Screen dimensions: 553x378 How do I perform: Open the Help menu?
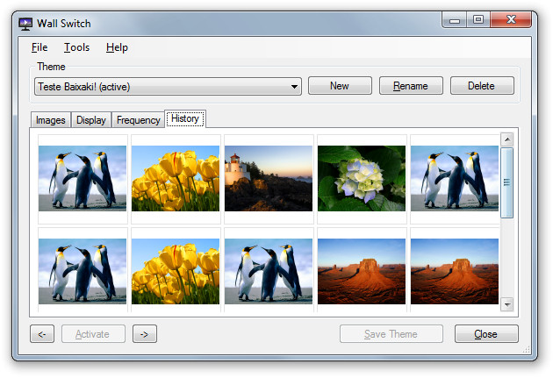tap(117, 47)
